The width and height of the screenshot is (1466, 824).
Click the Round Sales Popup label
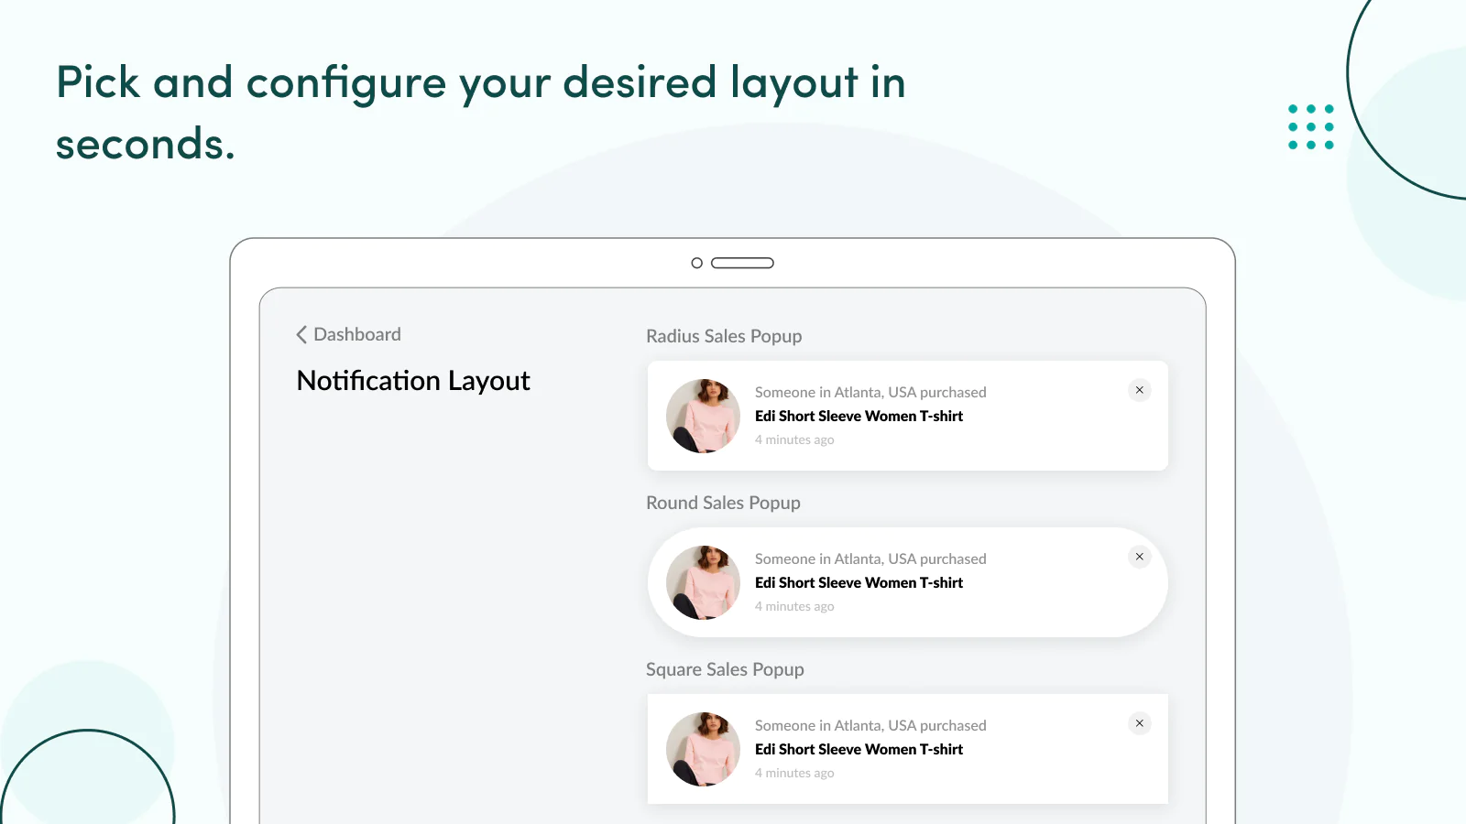point(723,503)
